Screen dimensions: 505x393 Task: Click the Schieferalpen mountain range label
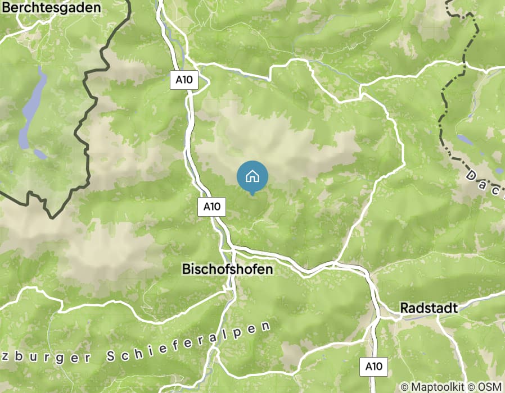tap(189, 342)
